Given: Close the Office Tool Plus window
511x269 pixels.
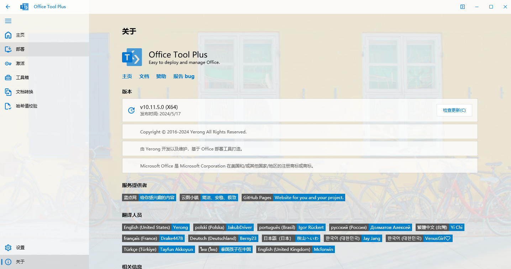Looking at the screenshot, I should (505, 7).
